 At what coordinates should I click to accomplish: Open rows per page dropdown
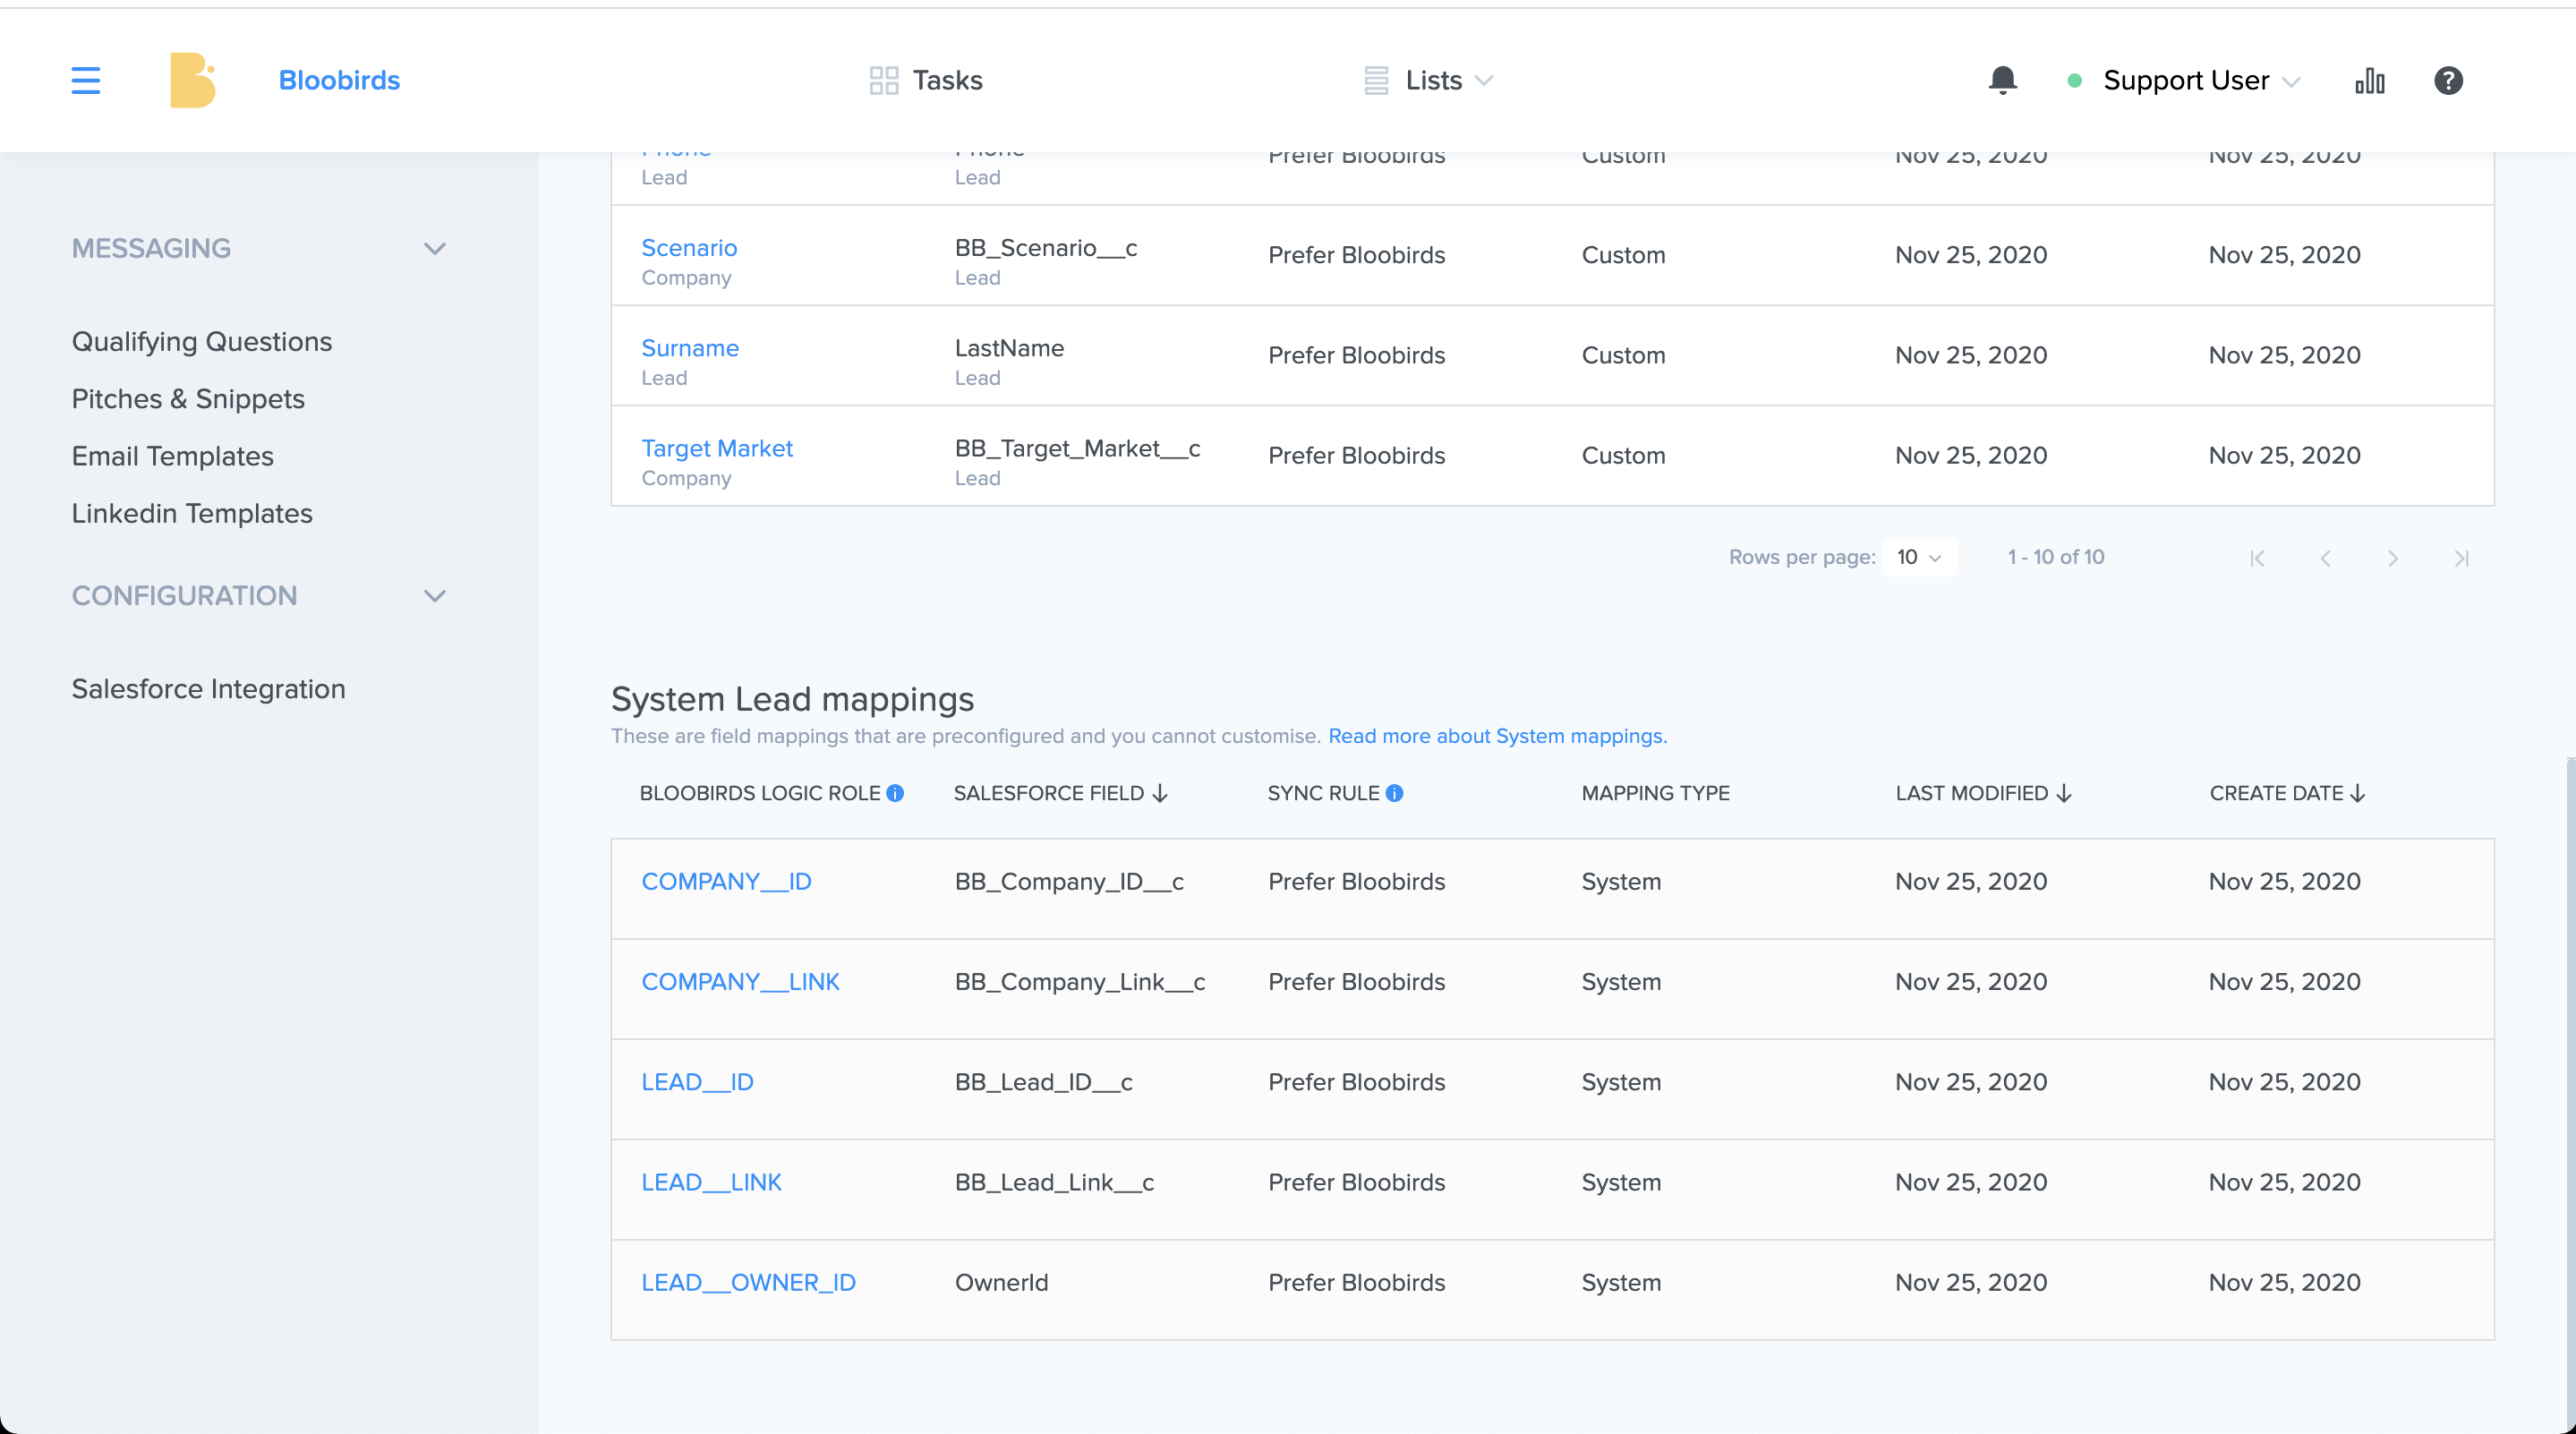[1919, 557]
